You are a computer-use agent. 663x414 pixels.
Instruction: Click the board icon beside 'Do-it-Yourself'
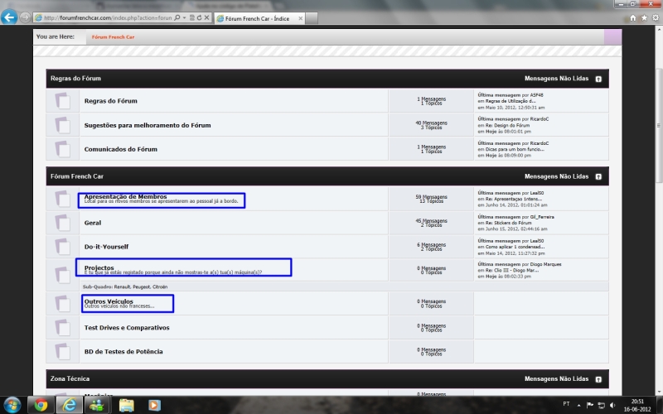[x=63, y=247]
